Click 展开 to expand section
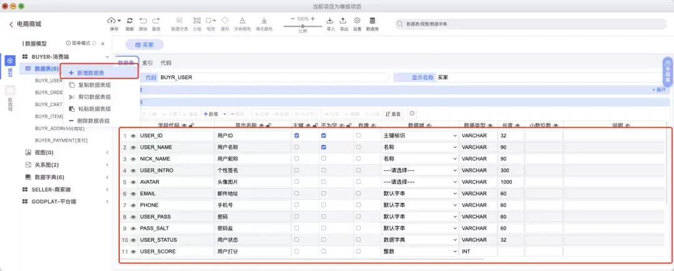The height and width of the screenshot is (271, 674). pyautogui.click(x=658, y=90)
